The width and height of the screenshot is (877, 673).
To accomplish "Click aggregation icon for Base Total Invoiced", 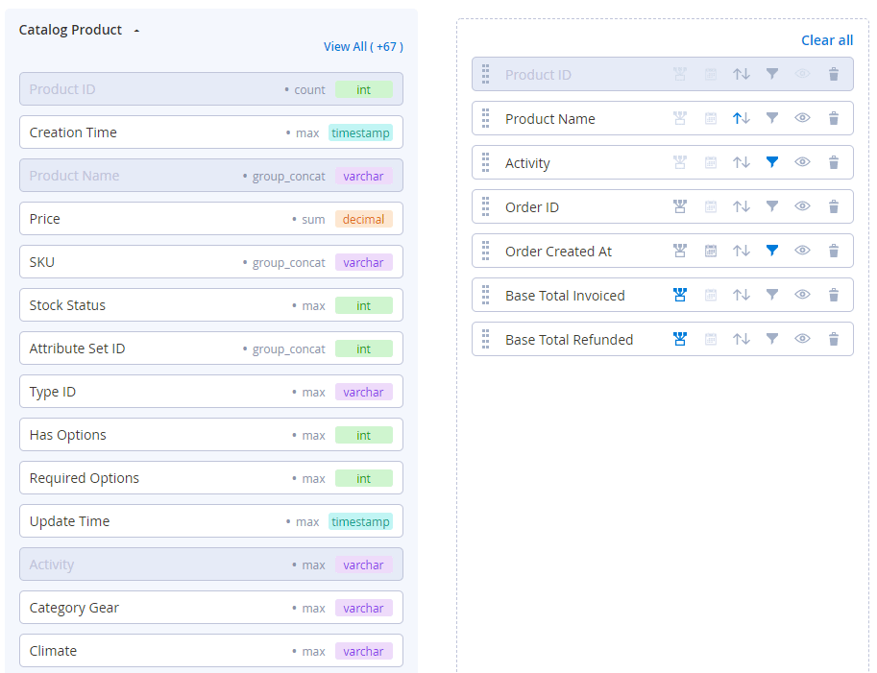I will pos(680,296).
